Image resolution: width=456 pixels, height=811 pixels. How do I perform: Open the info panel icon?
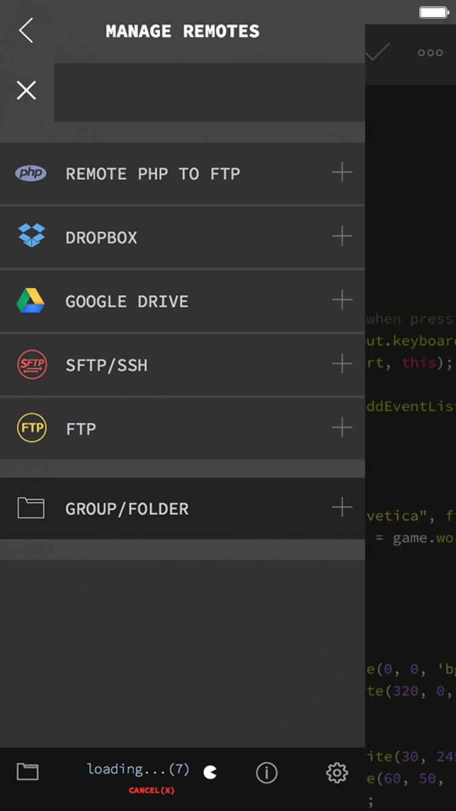coord(266,773)
